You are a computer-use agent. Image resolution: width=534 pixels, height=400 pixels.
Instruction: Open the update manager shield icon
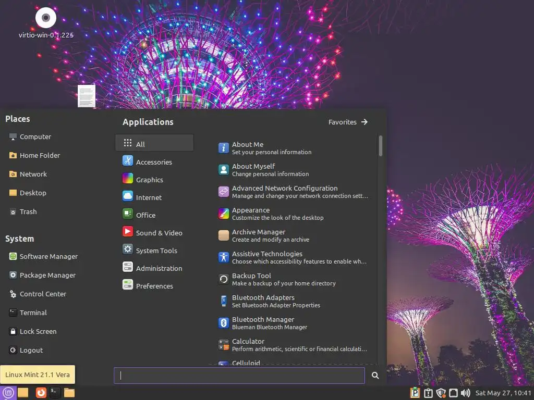(x=441, y=393)
